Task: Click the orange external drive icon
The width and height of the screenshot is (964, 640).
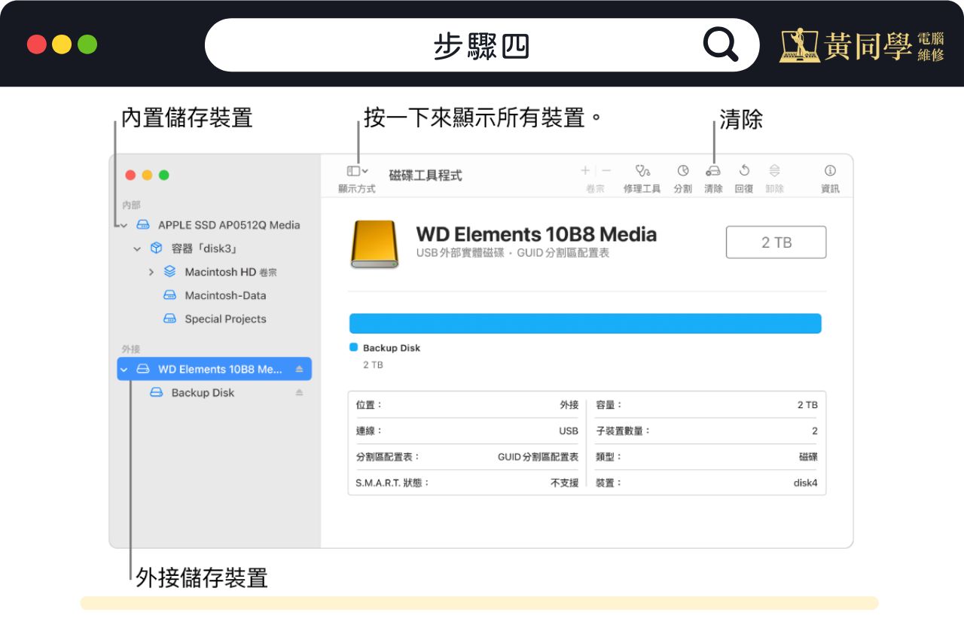Action: pos(374,244)
